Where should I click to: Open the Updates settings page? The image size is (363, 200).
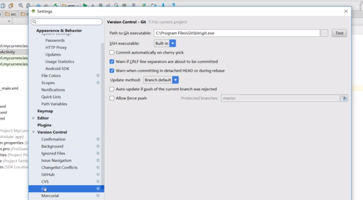point(53,54)
